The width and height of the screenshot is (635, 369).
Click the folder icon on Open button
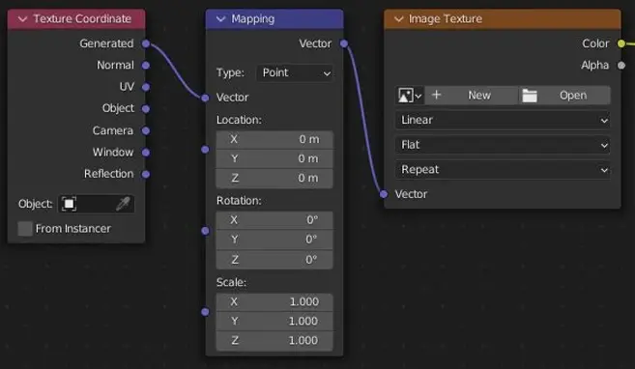[530, 96]
